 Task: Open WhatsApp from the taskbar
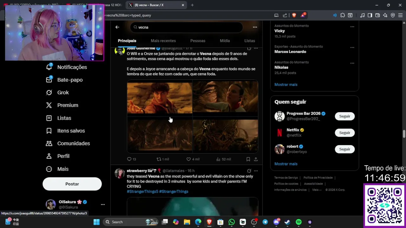click(x=232, y=222)
